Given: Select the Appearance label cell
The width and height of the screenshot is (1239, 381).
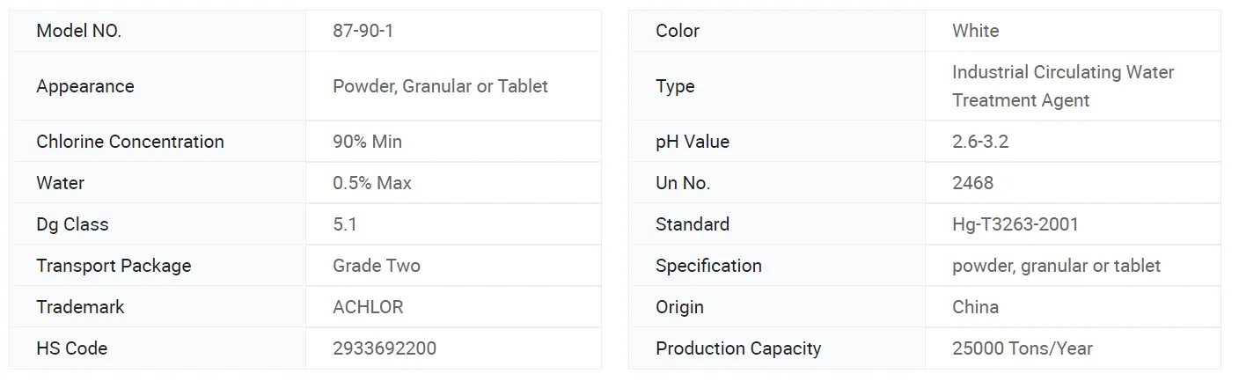Looking at the screenshot, I should (x=85, y=86).
